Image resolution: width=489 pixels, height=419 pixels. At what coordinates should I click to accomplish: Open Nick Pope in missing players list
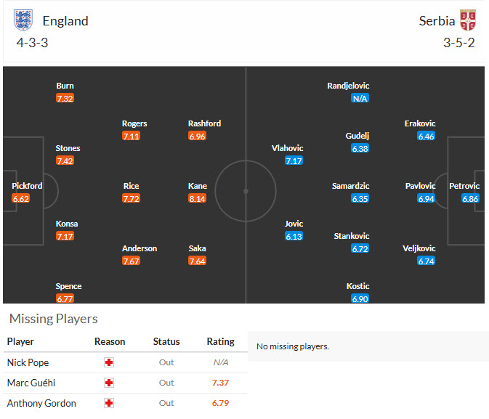point(28,362)
